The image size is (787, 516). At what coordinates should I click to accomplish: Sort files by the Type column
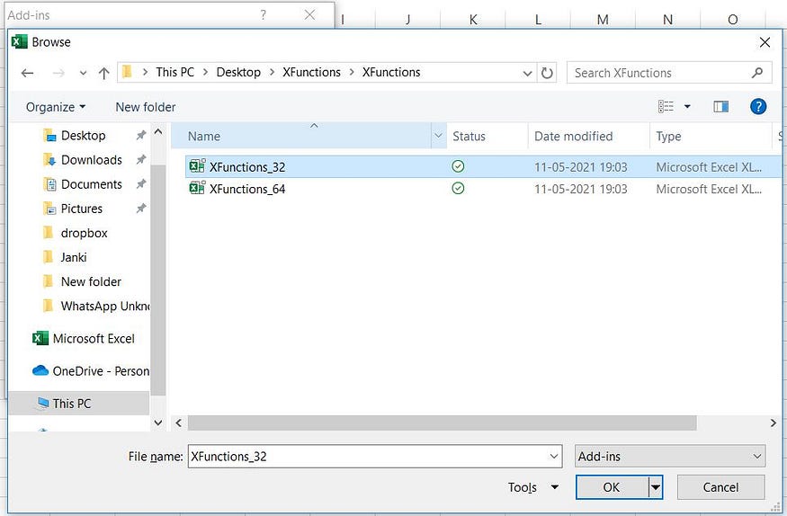click(x=668, y=137)
